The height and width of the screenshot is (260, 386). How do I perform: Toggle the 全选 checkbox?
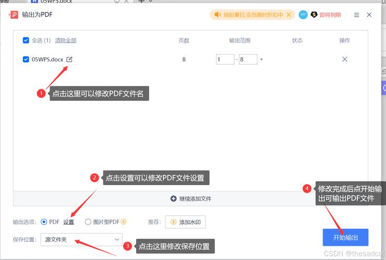pyautogui.click(x=26, y=40)
